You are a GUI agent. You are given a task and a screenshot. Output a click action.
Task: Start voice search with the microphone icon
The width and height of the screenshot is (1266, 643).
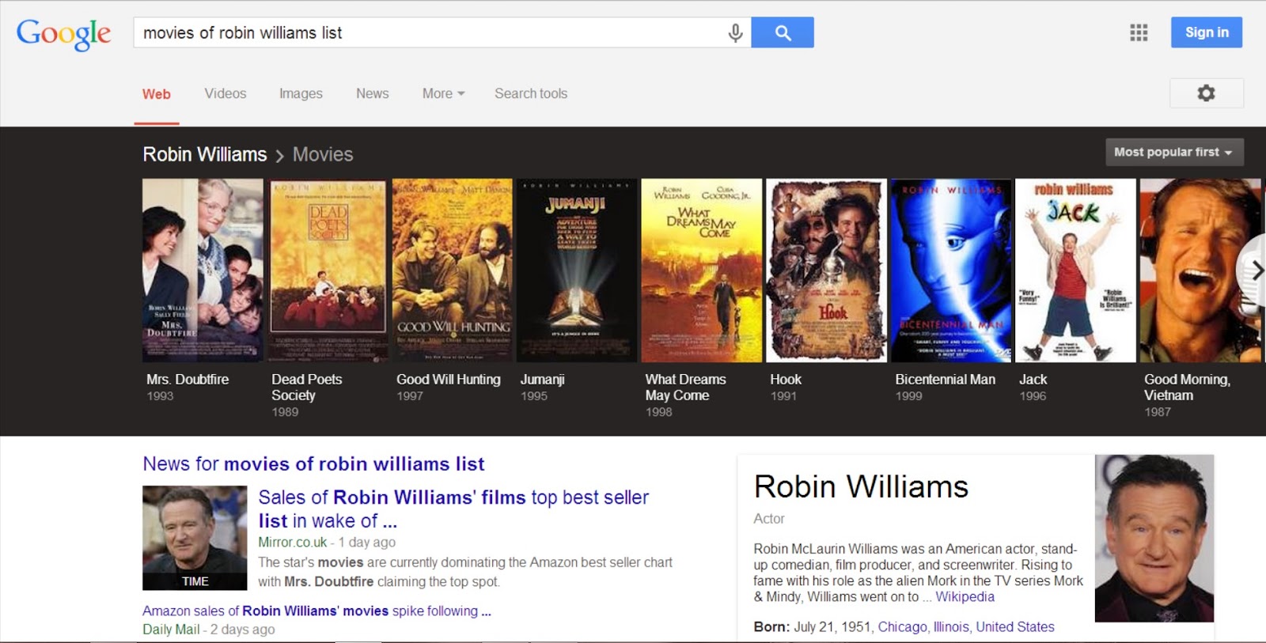pyautogui.click(x=735, y=33)
